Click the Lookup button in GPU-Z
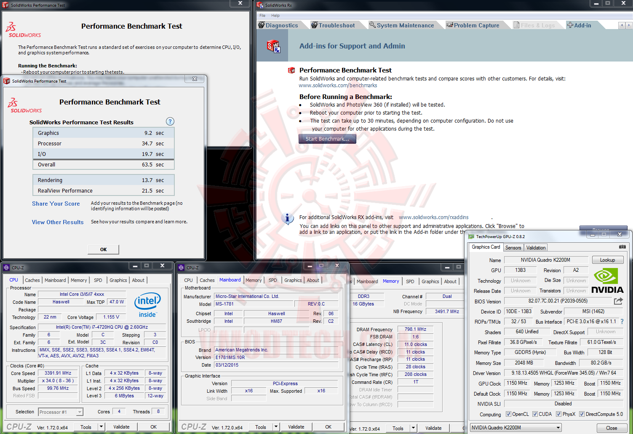The width and height of the screenshot is (633, 434). pyautogui.click(x=607, y=260)
